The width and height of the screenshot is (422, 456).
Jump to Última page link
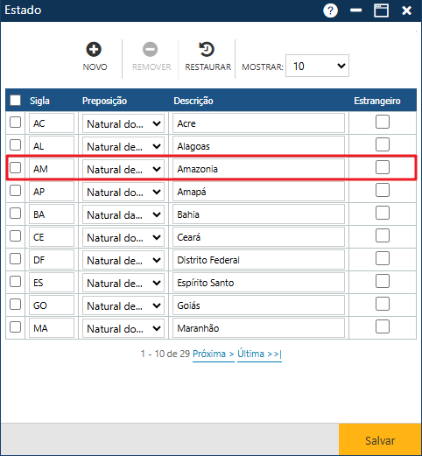coord(259,354)
